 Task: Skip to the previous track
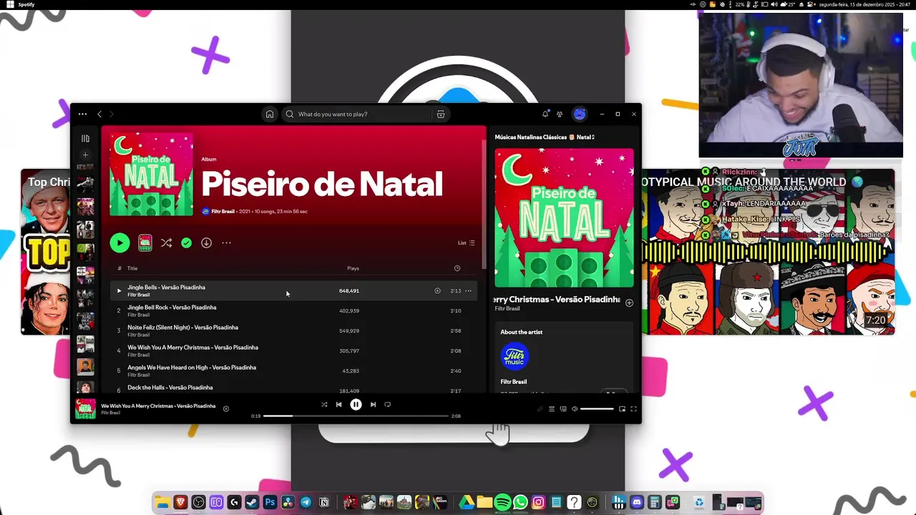tap(339, 405)
